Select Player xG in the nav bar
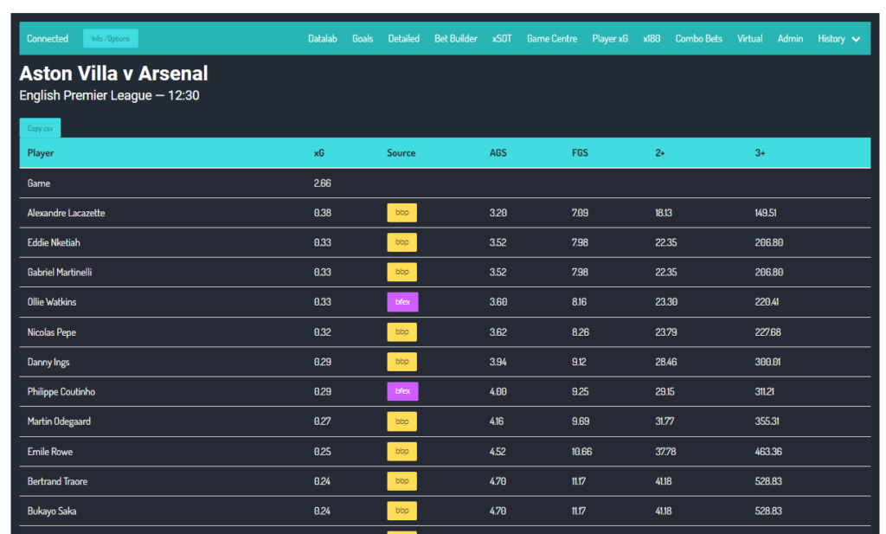886x534 pixels. point(610,38)
